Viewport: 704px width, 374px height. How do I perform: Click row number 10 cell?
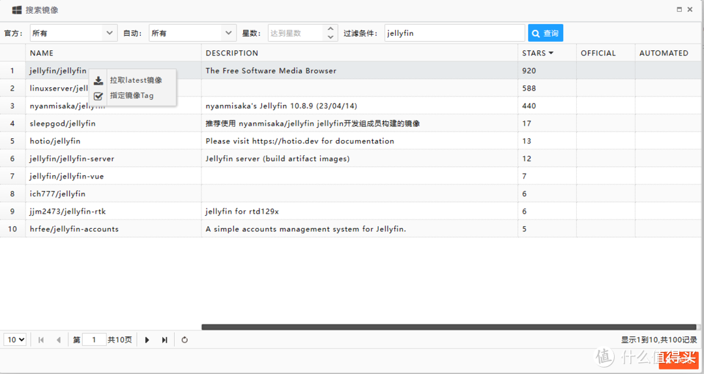tap(12, 229)
